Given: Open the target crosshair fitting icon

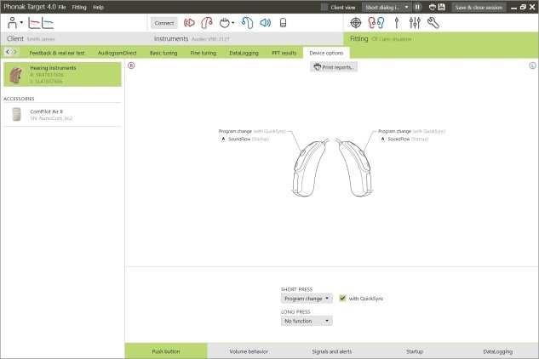Looking at the screenshot, I should pos(356,23).
